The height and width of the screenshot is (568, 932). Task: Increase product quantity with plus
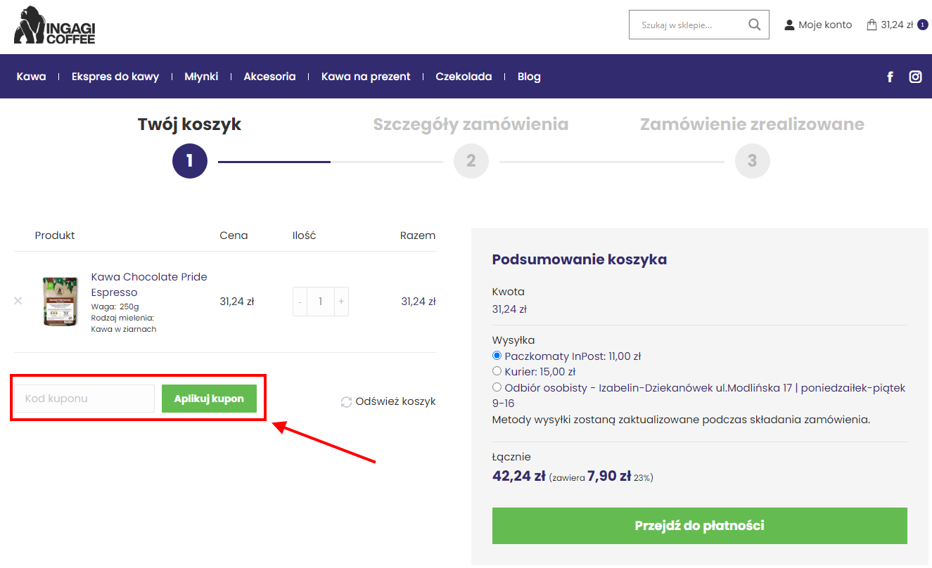[x=341, y=302]
